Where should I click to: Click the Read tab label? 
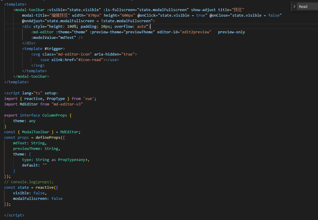303,6
